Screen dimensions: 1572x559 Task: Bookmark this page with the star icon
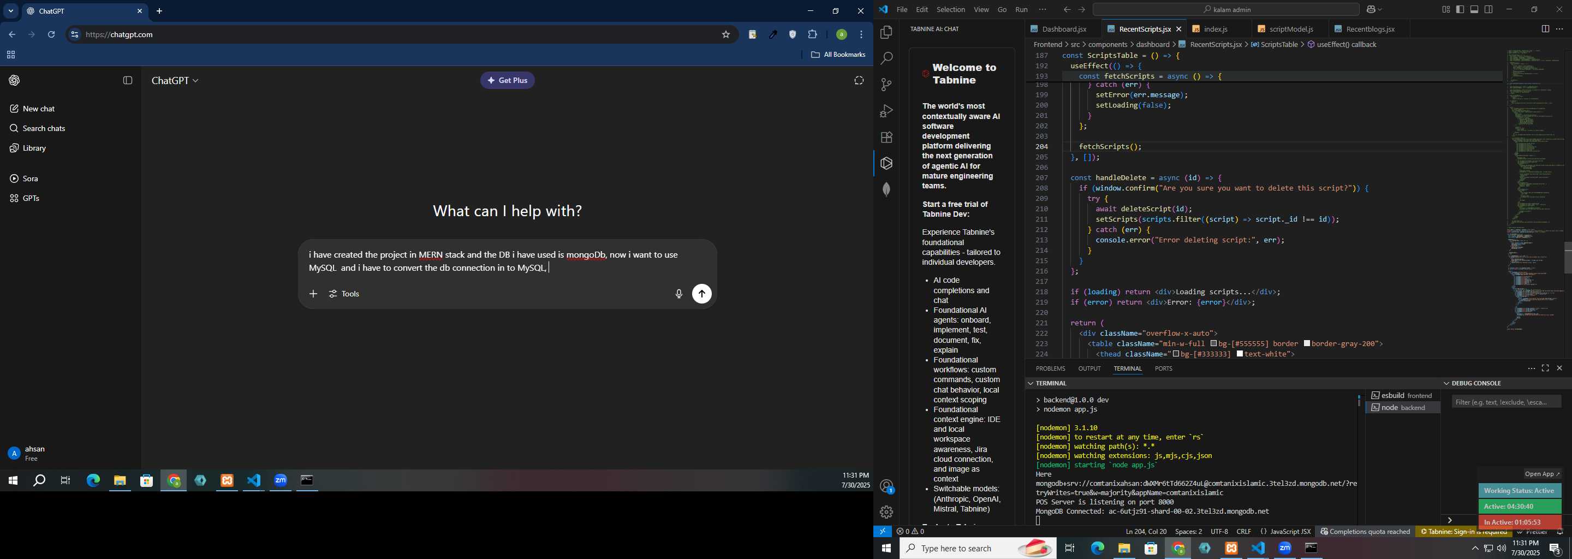pyautogui.click(x=725, y=35)
